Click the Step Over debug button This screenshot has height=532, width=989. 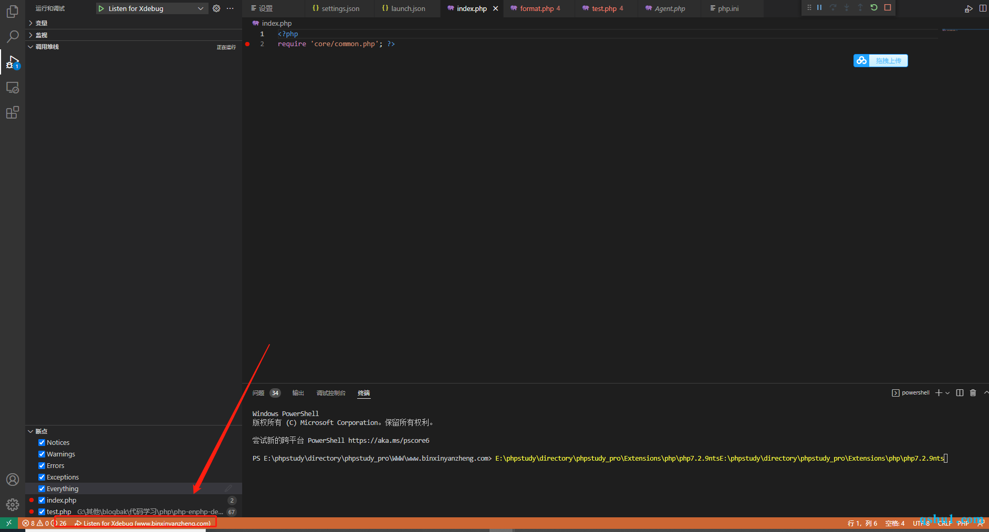[833, 7]
